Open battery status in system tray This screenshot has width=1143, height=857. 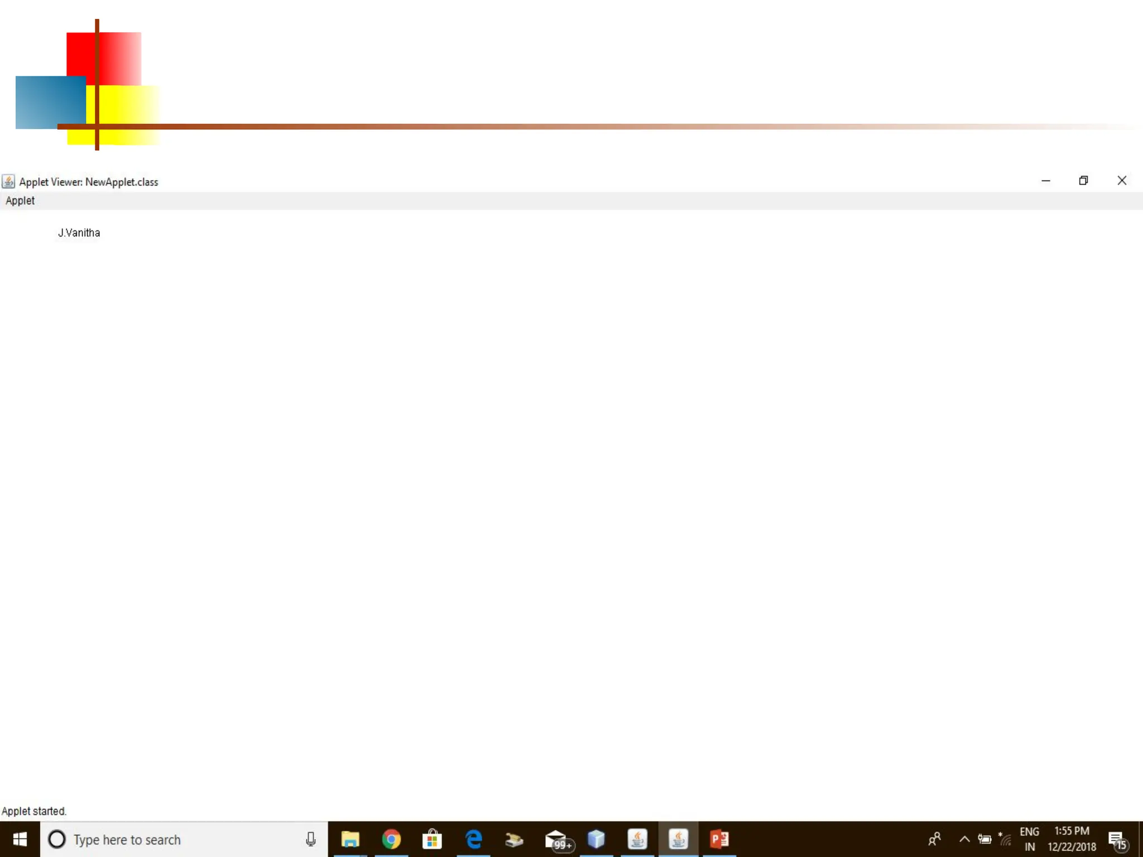(x=984, y=839)
